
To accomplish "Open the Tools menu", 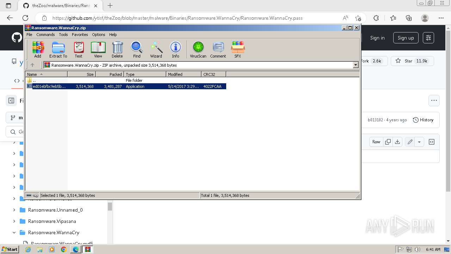I will [x=63, y=35].
